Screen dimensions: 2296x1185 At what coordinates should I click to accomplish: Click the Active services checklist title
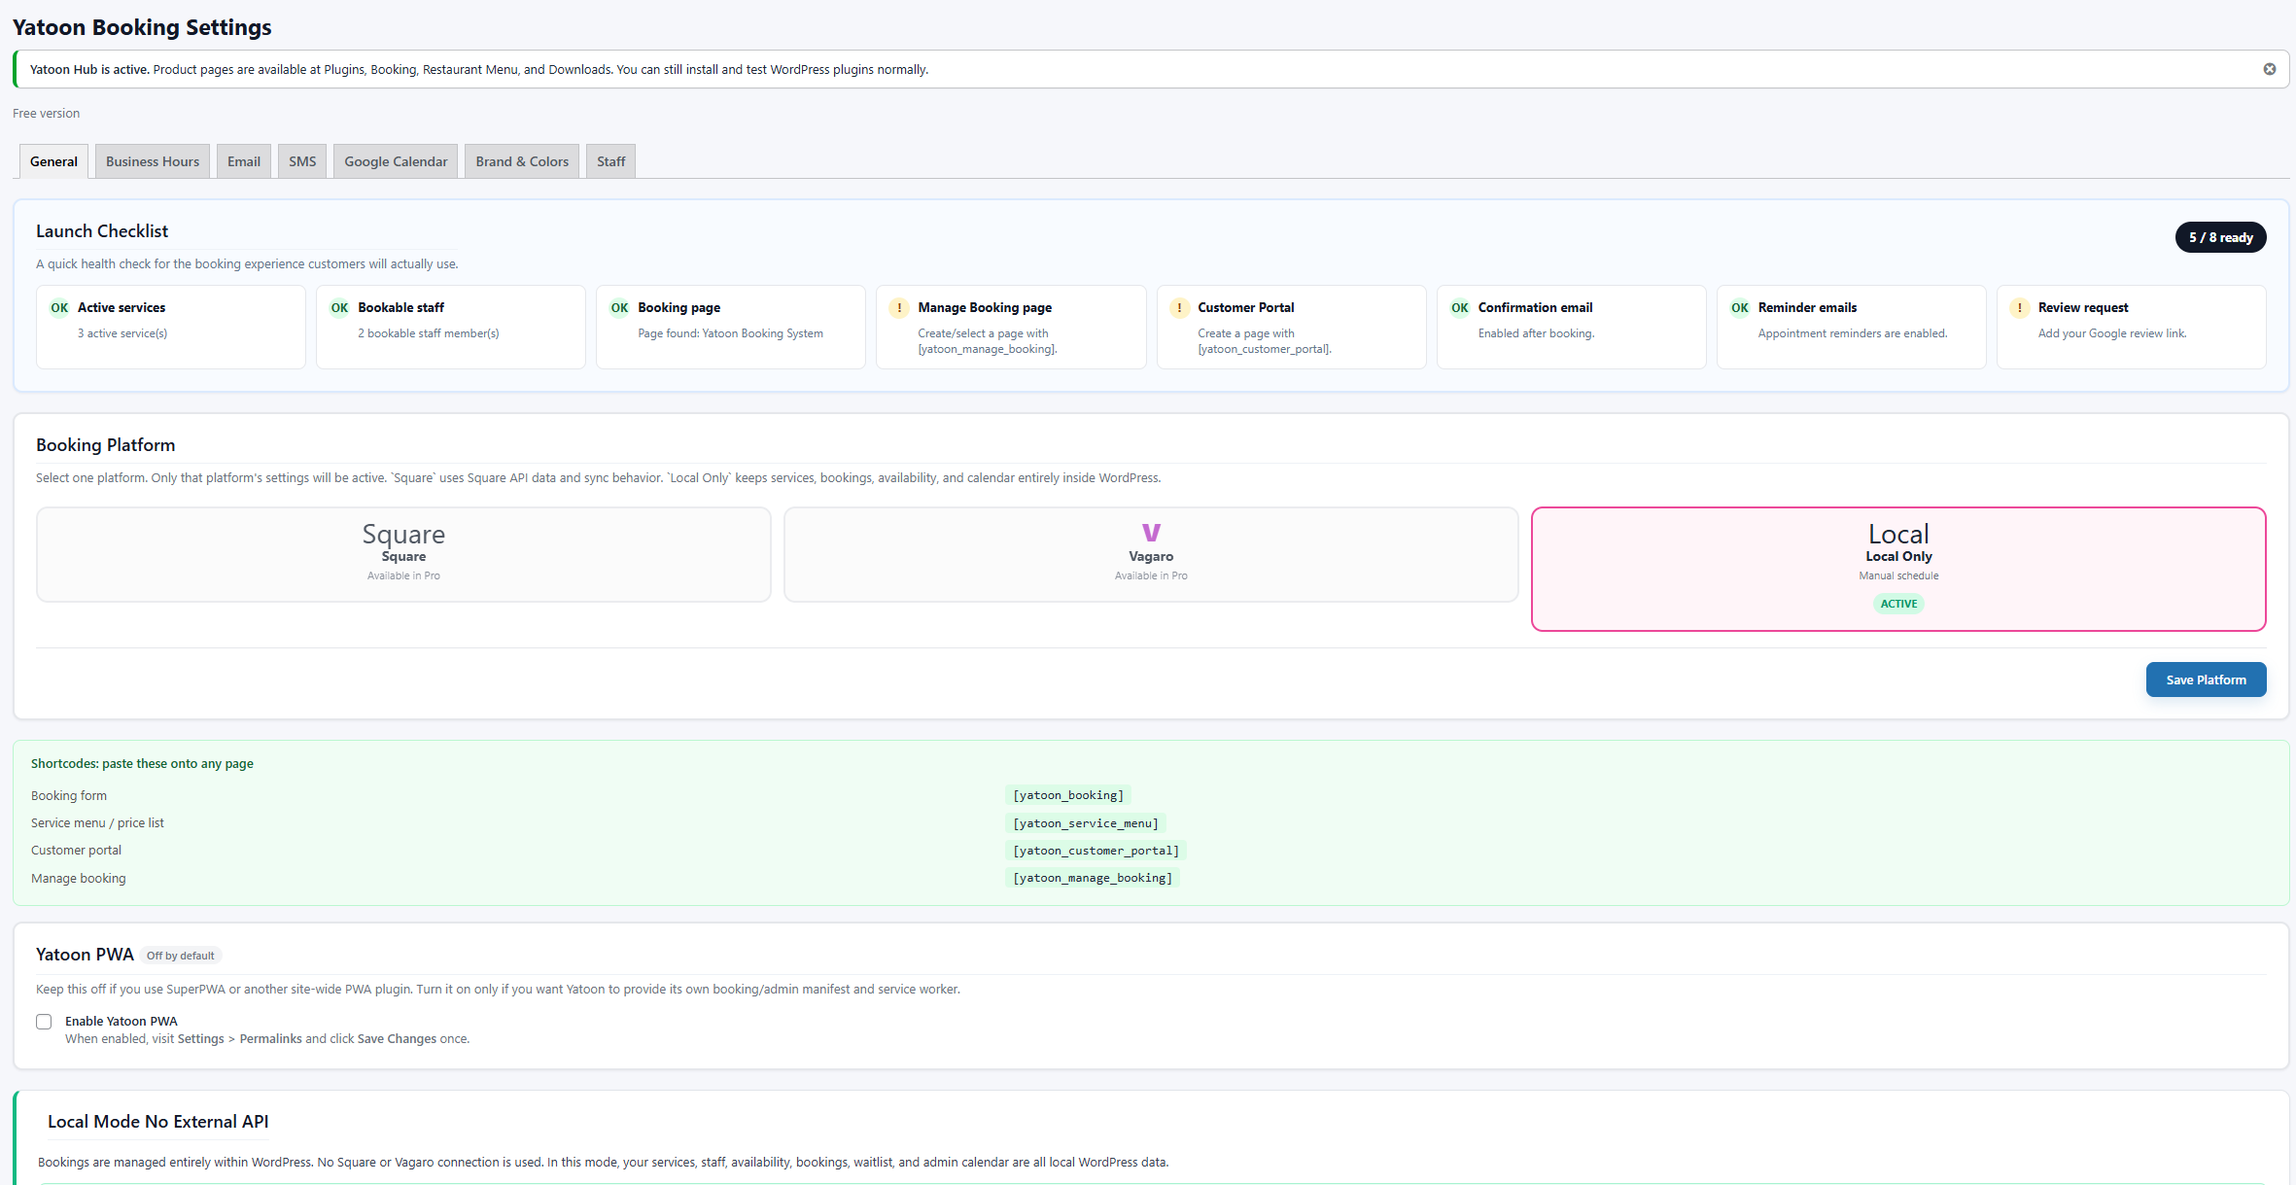[122, 307]
